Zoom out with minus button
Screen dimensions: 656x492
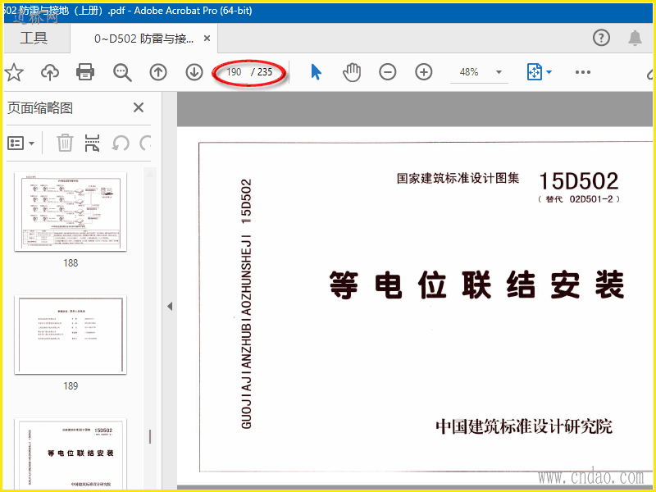point(387,72)
